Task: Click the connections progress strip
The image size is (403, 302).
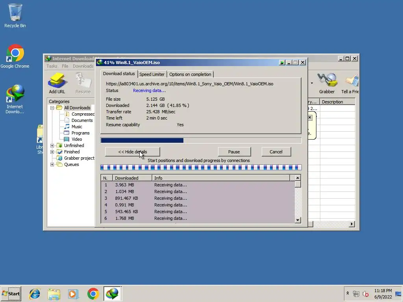Action: tap(201, 168)
